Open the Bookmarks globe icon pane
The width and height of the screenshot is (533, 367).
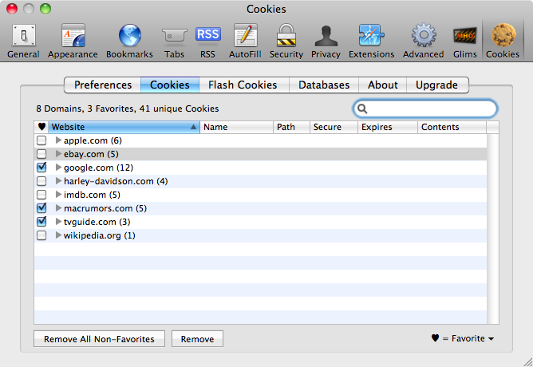(x=129, y=41)
